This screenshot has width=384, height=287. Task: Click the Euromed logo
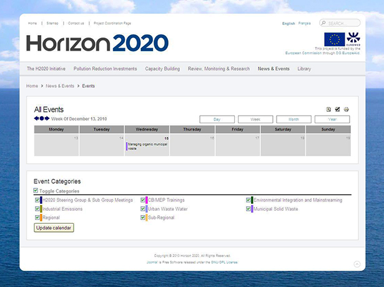(x=353, y=39)
